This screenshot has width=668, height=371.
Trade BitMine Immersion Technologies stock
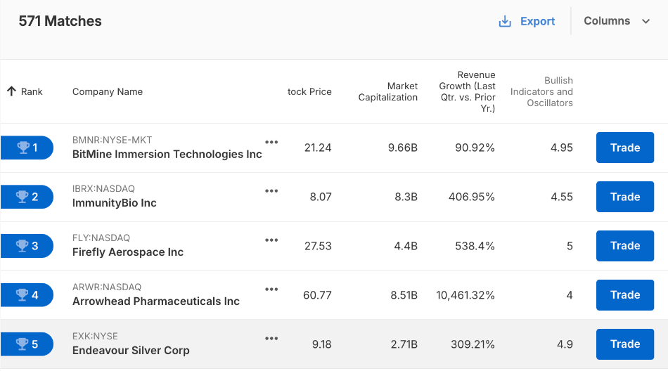pos(624,148)
